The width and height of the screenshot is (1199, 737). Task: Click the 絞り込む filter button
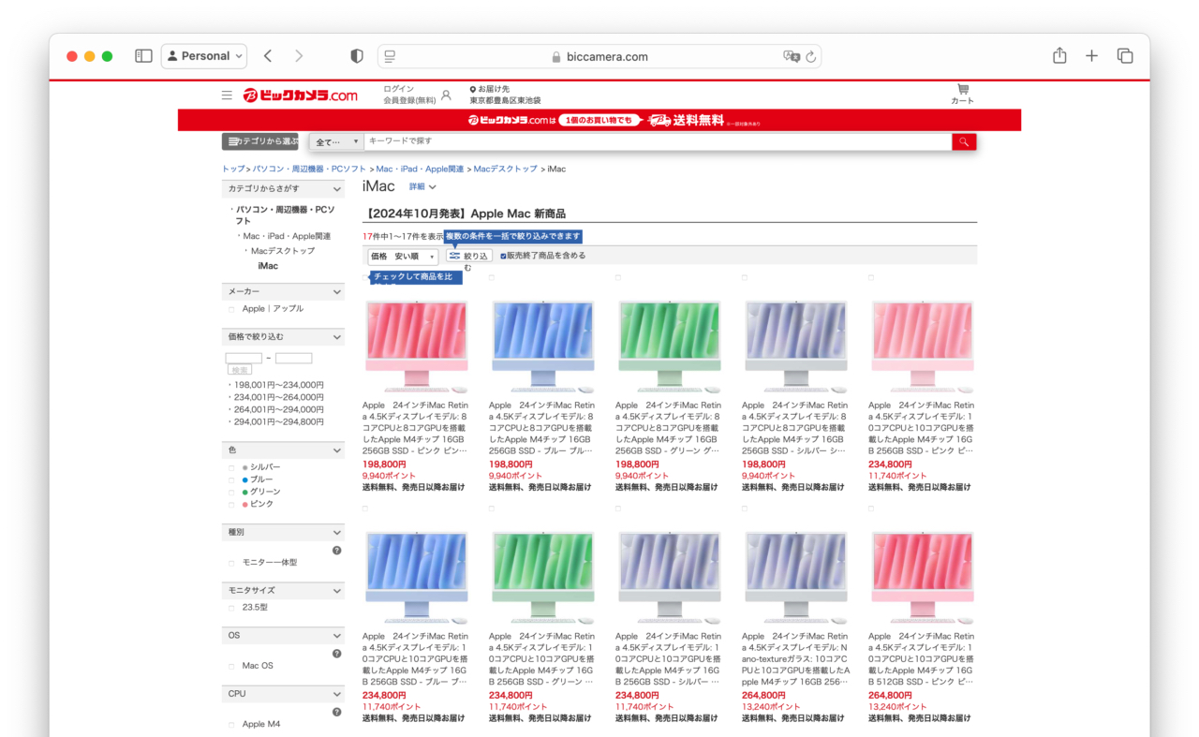(468, 256)
